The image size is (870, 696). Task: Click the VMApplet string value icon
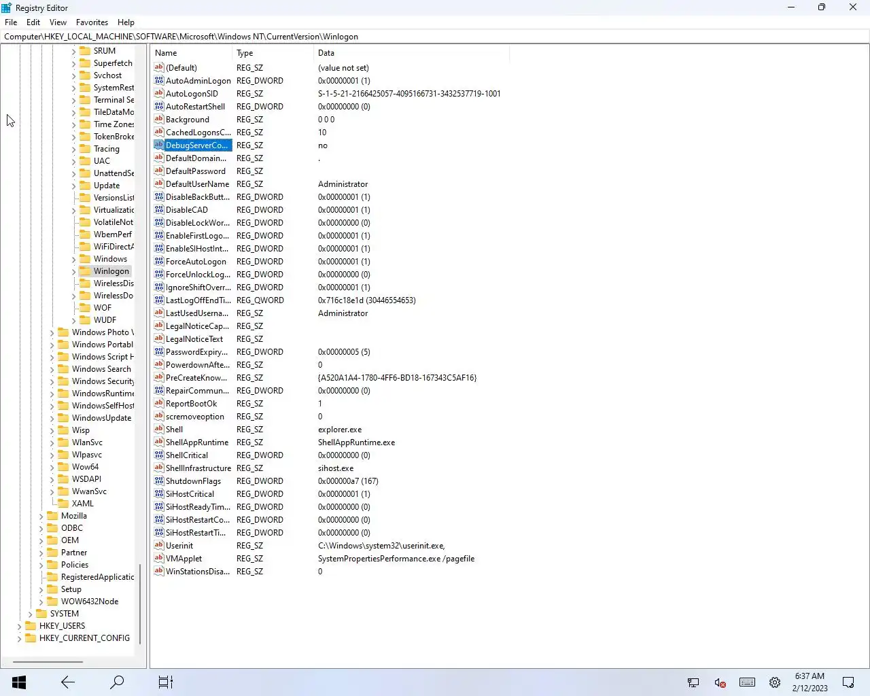point(159,558)
